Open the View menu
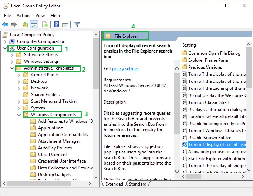The height and width of the screenshot is (196, 253). tap(40, 16)
